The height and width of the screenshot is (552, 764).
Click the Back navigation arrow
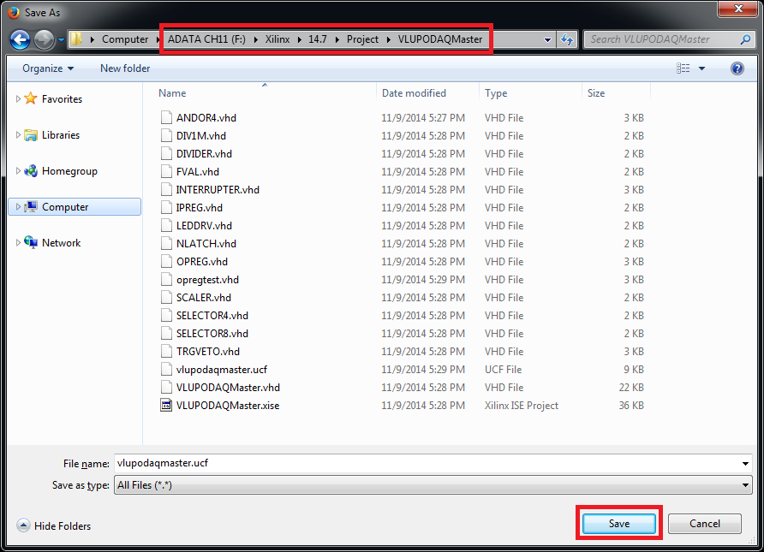coord(20,39)
